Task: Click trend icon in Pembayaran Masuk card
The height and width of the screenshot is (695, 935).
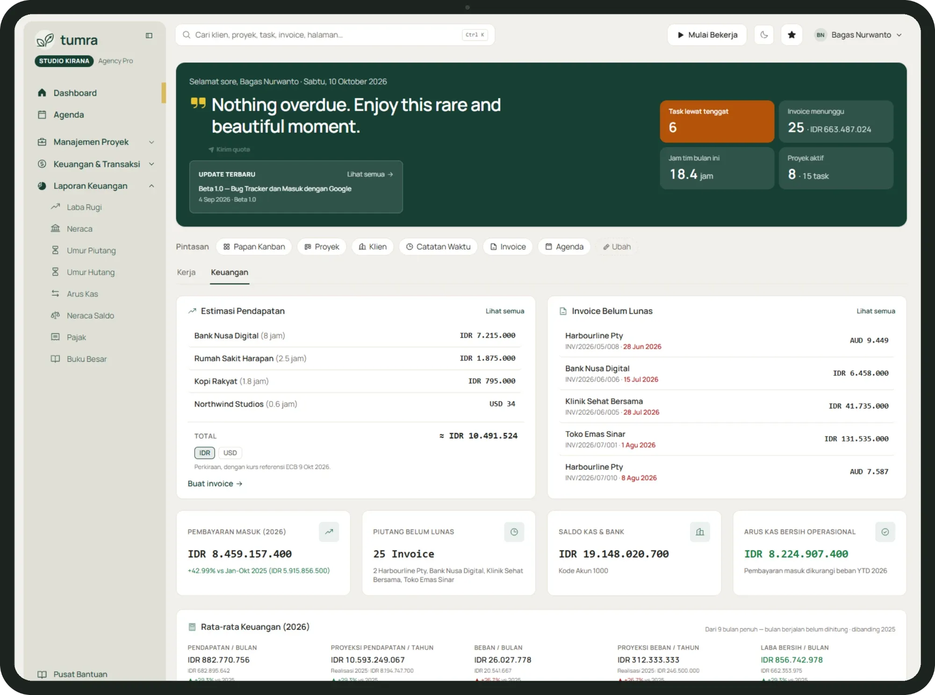Action: coord(329,532)
